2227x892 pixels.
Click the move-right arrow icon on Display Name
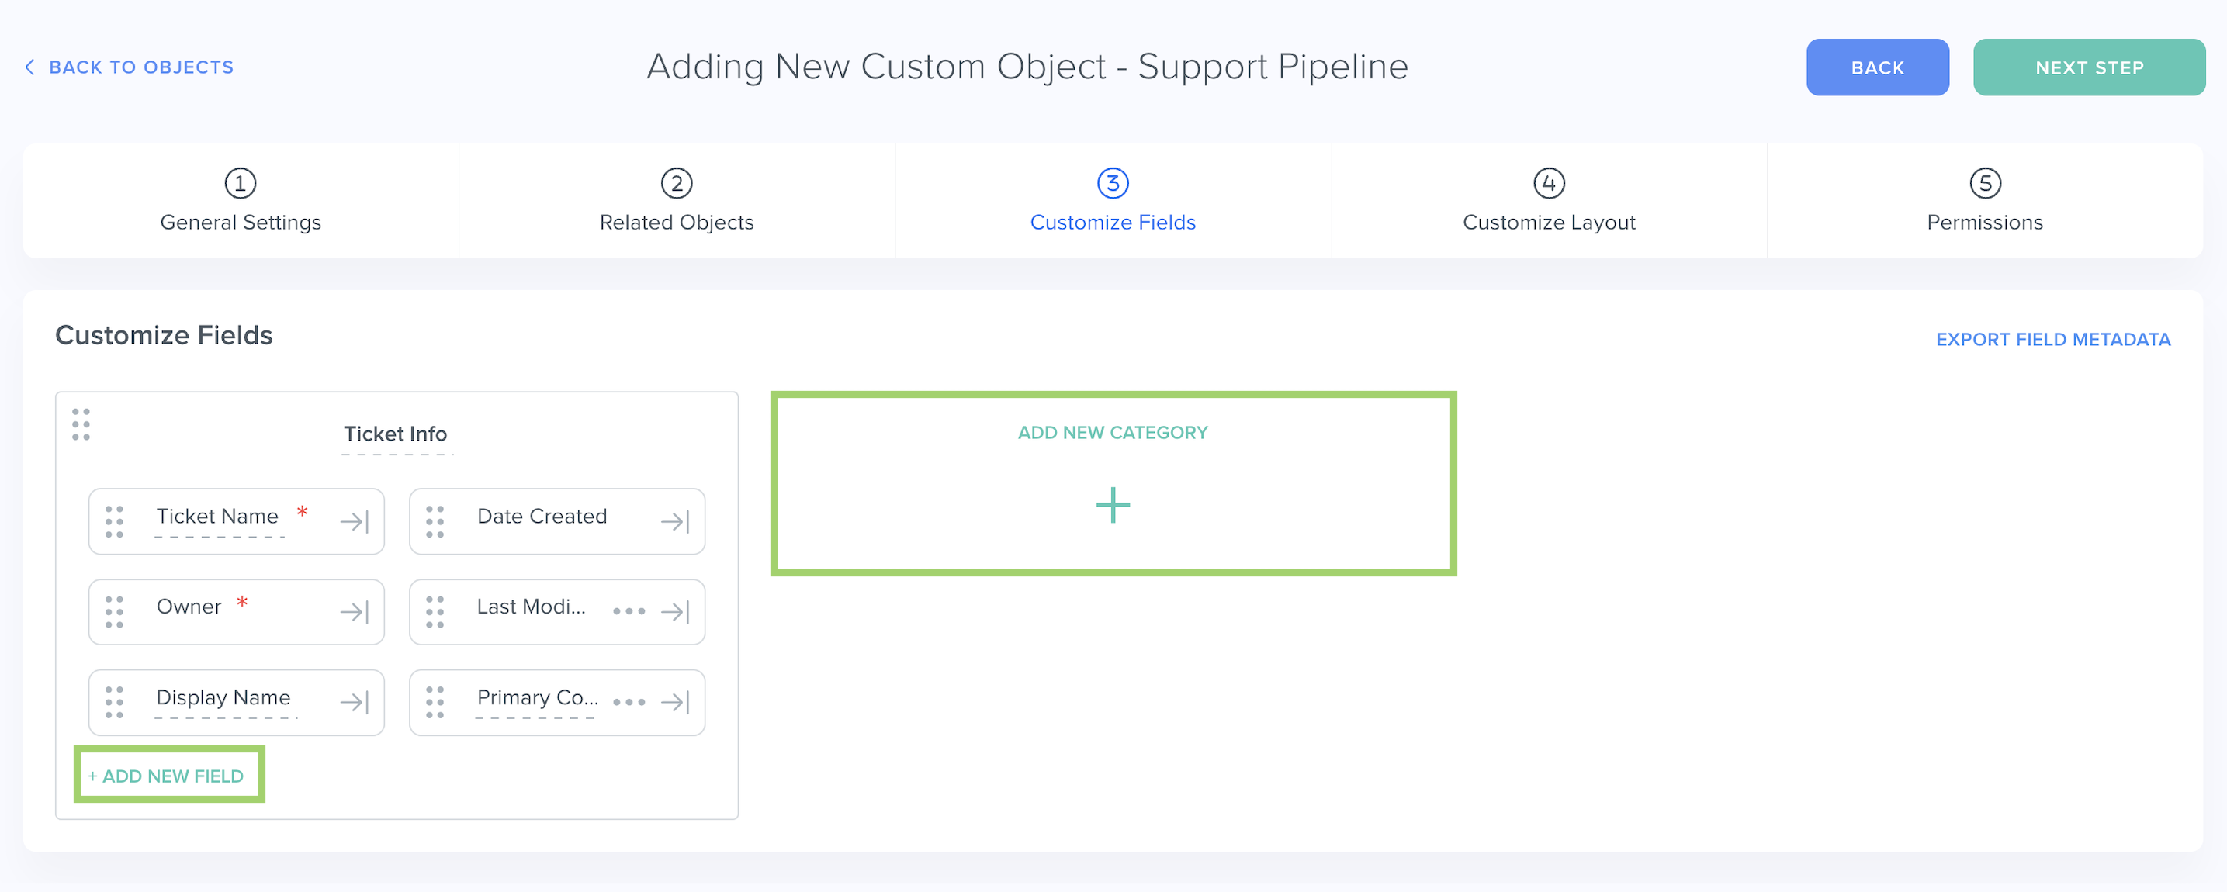(x=355, y=702)
